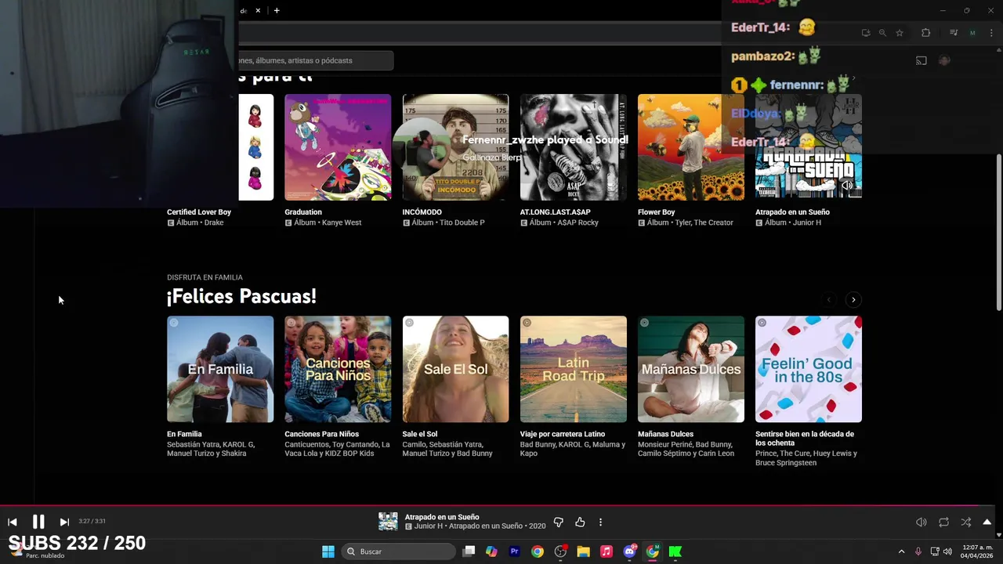Expand the now playing page arrow
The width and height of the screenshot is (1003, 564).
click(987, 522)
